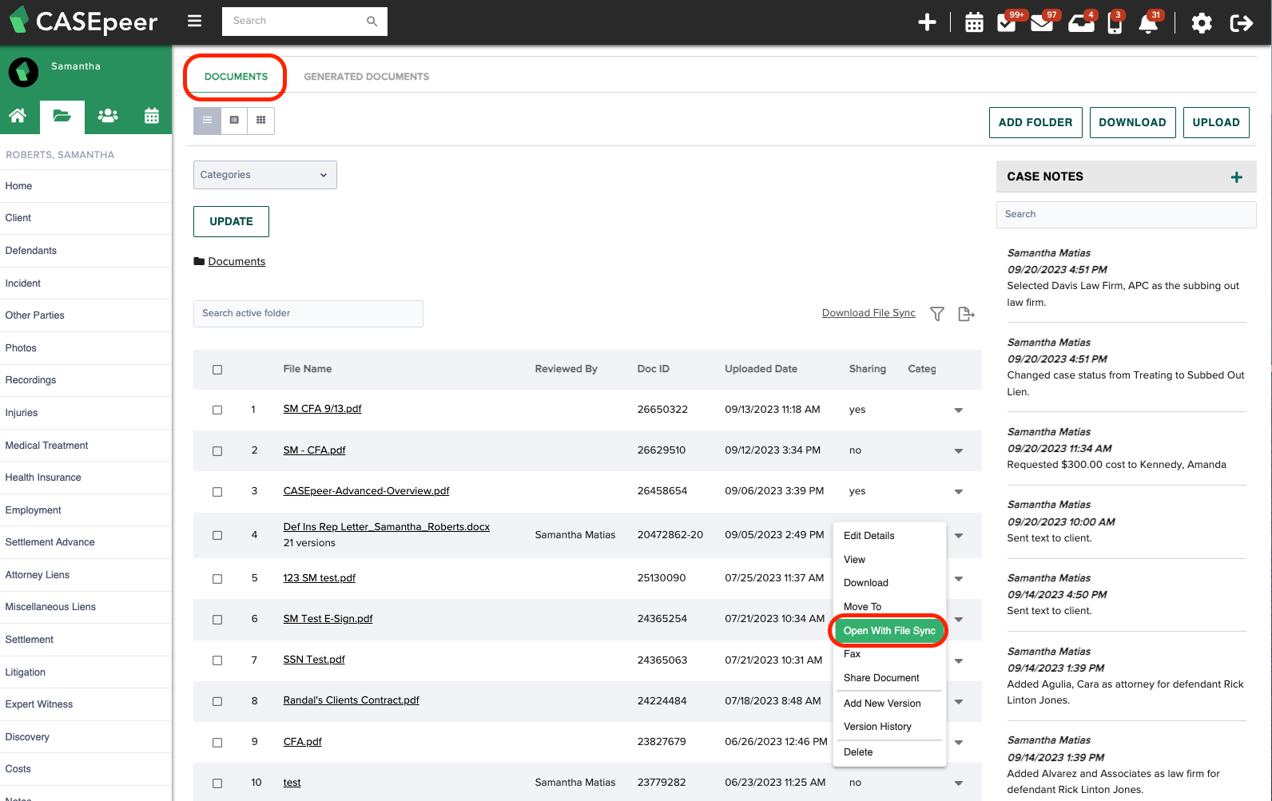
Task: Expand row actions arrow for SM - CFA.pdf
Action: click(x=958, y=451)
